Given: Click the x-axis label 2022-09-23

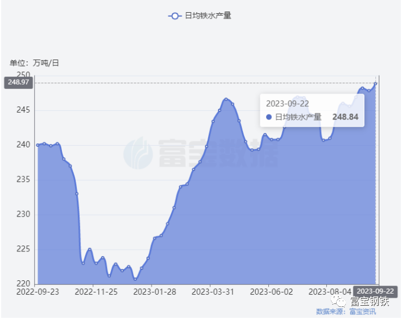Looking at the screenshot, I should coord(38,292).
